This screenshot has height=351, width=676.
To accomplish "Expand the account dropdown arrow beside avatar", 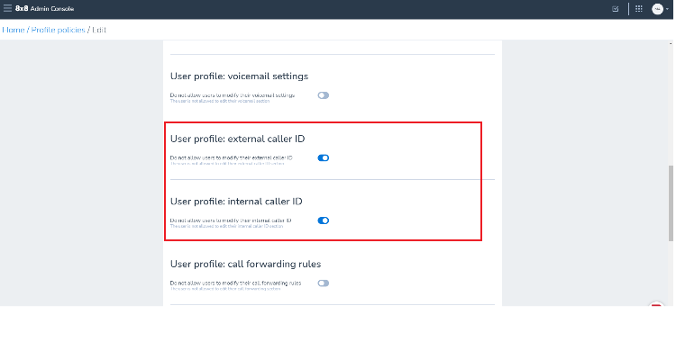I will coord(667,9).
